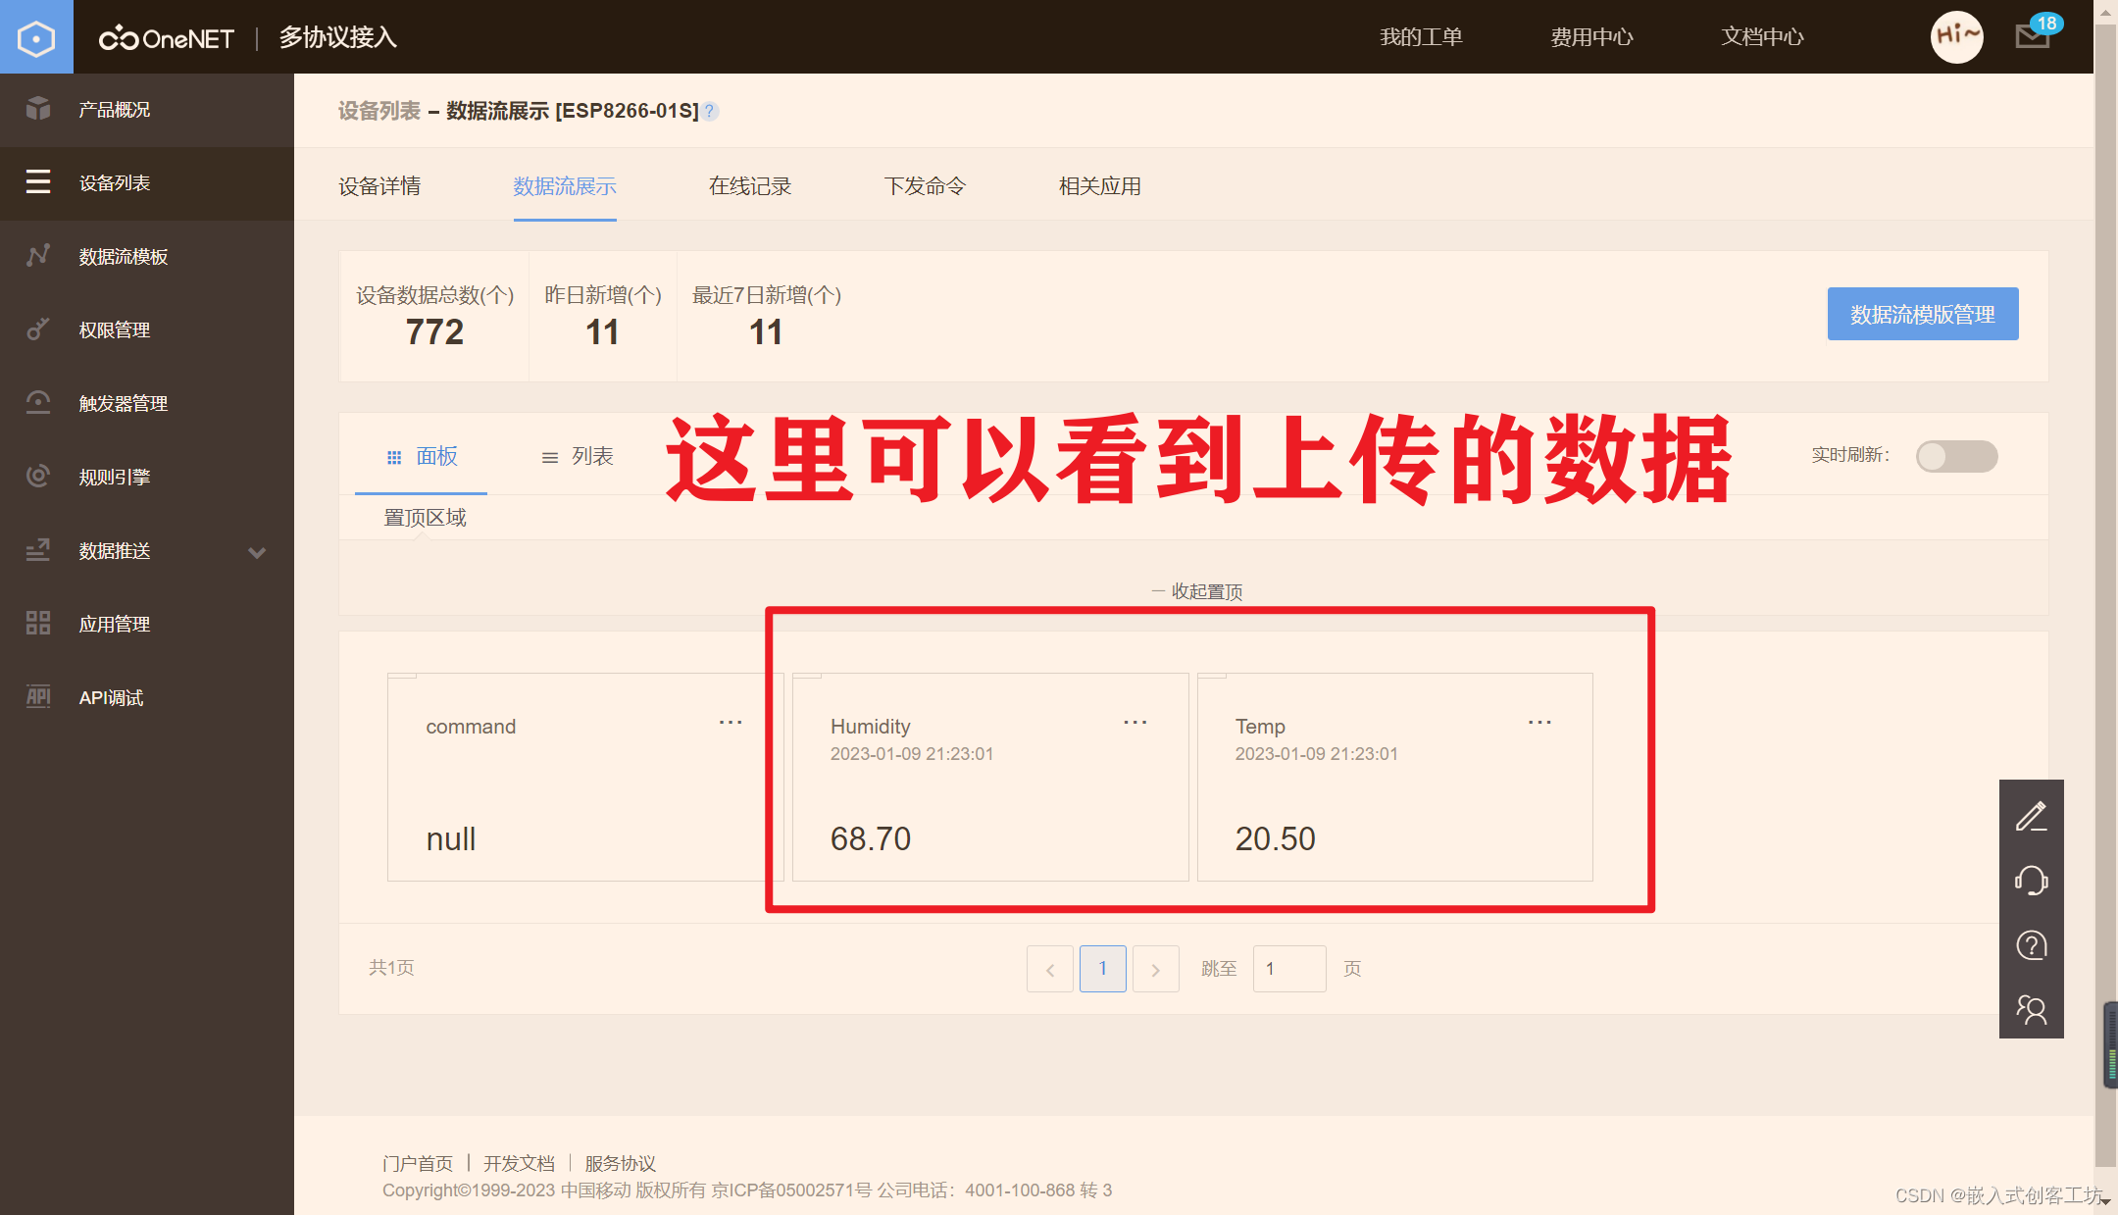
Task: Click the help question mark icon
Action: (x=2032, y=945)
